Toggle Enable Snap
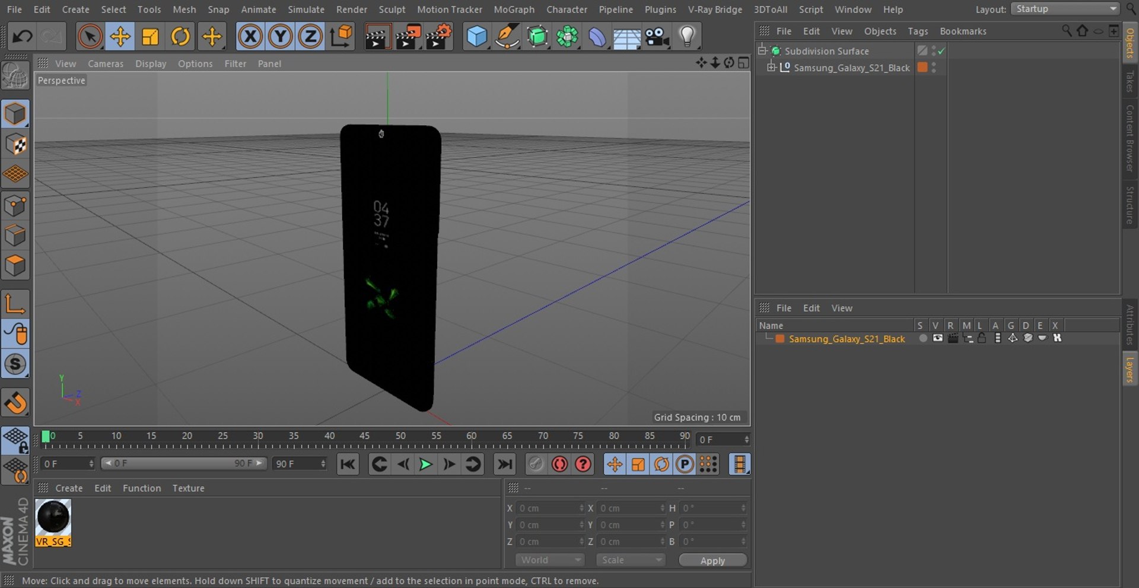 [x=15, y=403]
